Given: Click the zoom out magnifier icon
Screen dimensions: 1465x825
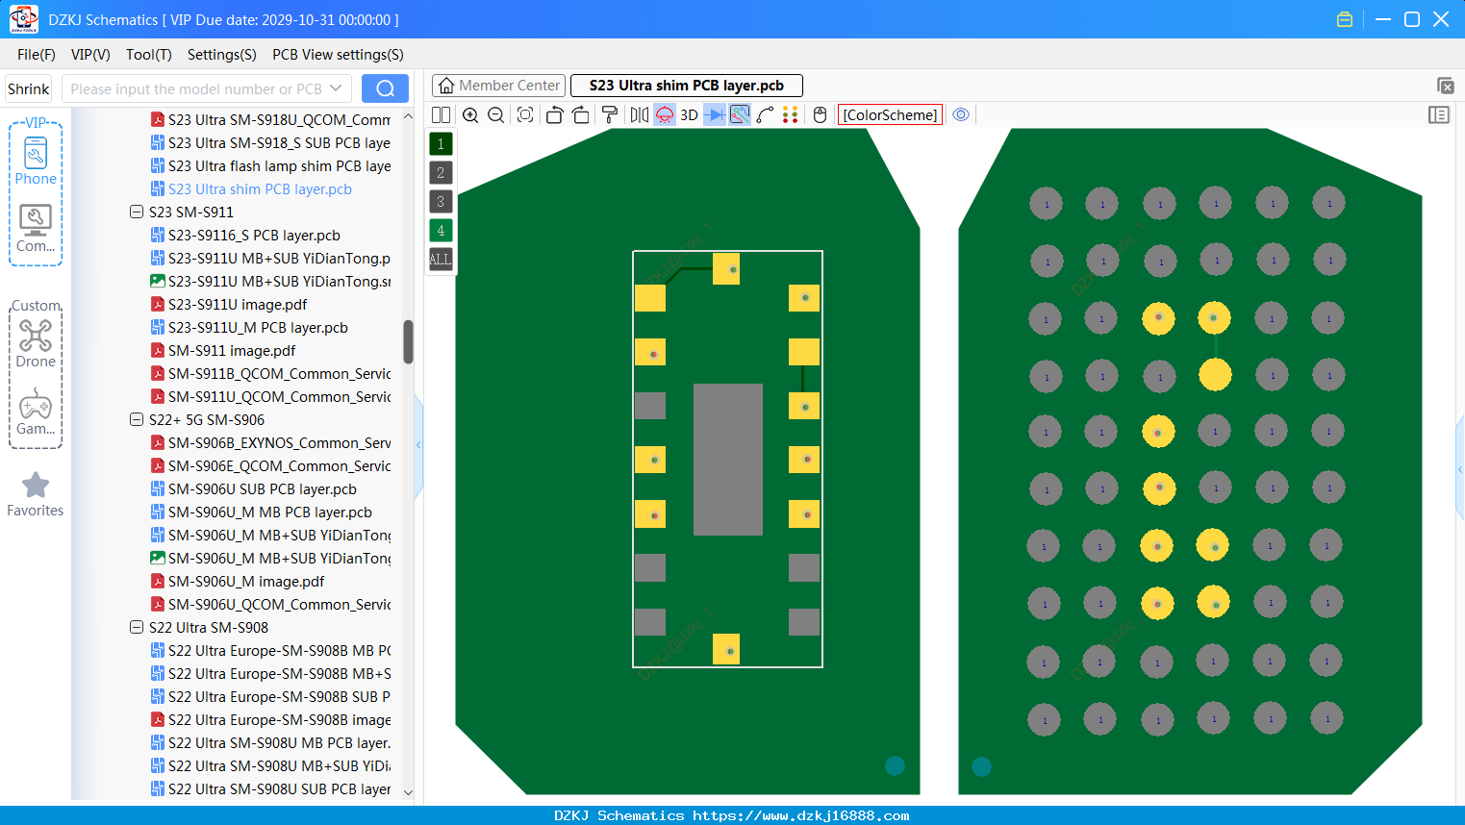Looking at the screenshot, I should pos(496,115).
